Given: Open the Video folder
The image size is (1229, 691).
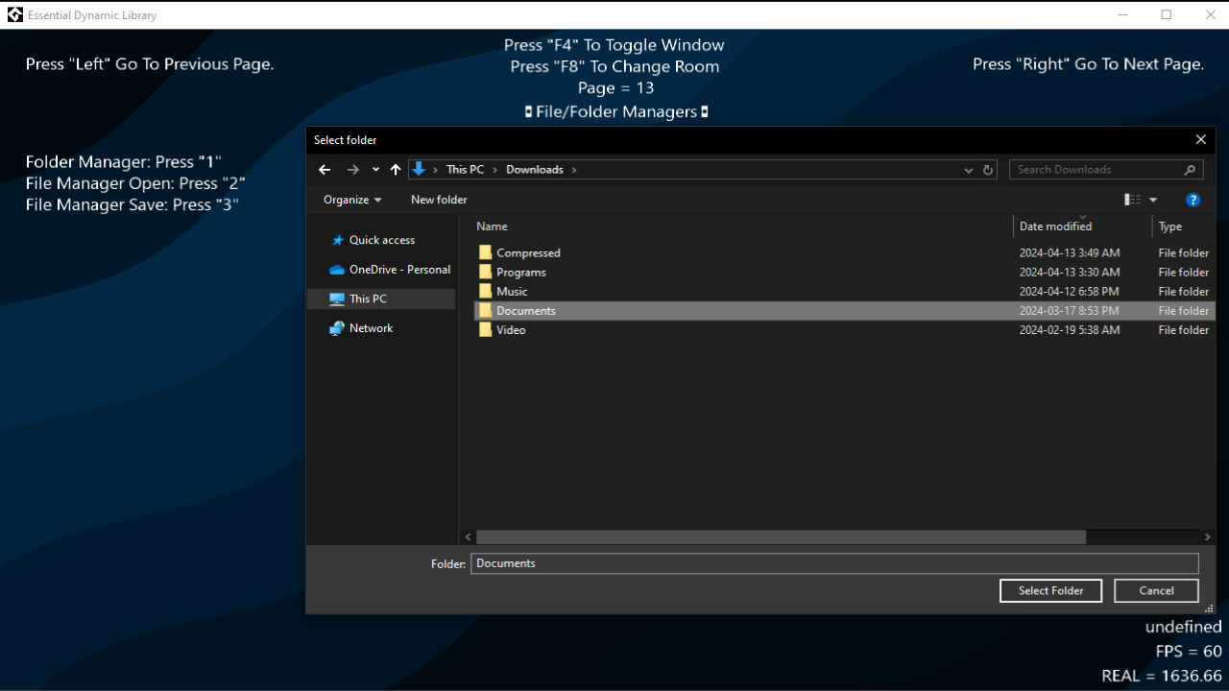Looking at the screenshot, I should pyautogui.click(x=511, y=329).
